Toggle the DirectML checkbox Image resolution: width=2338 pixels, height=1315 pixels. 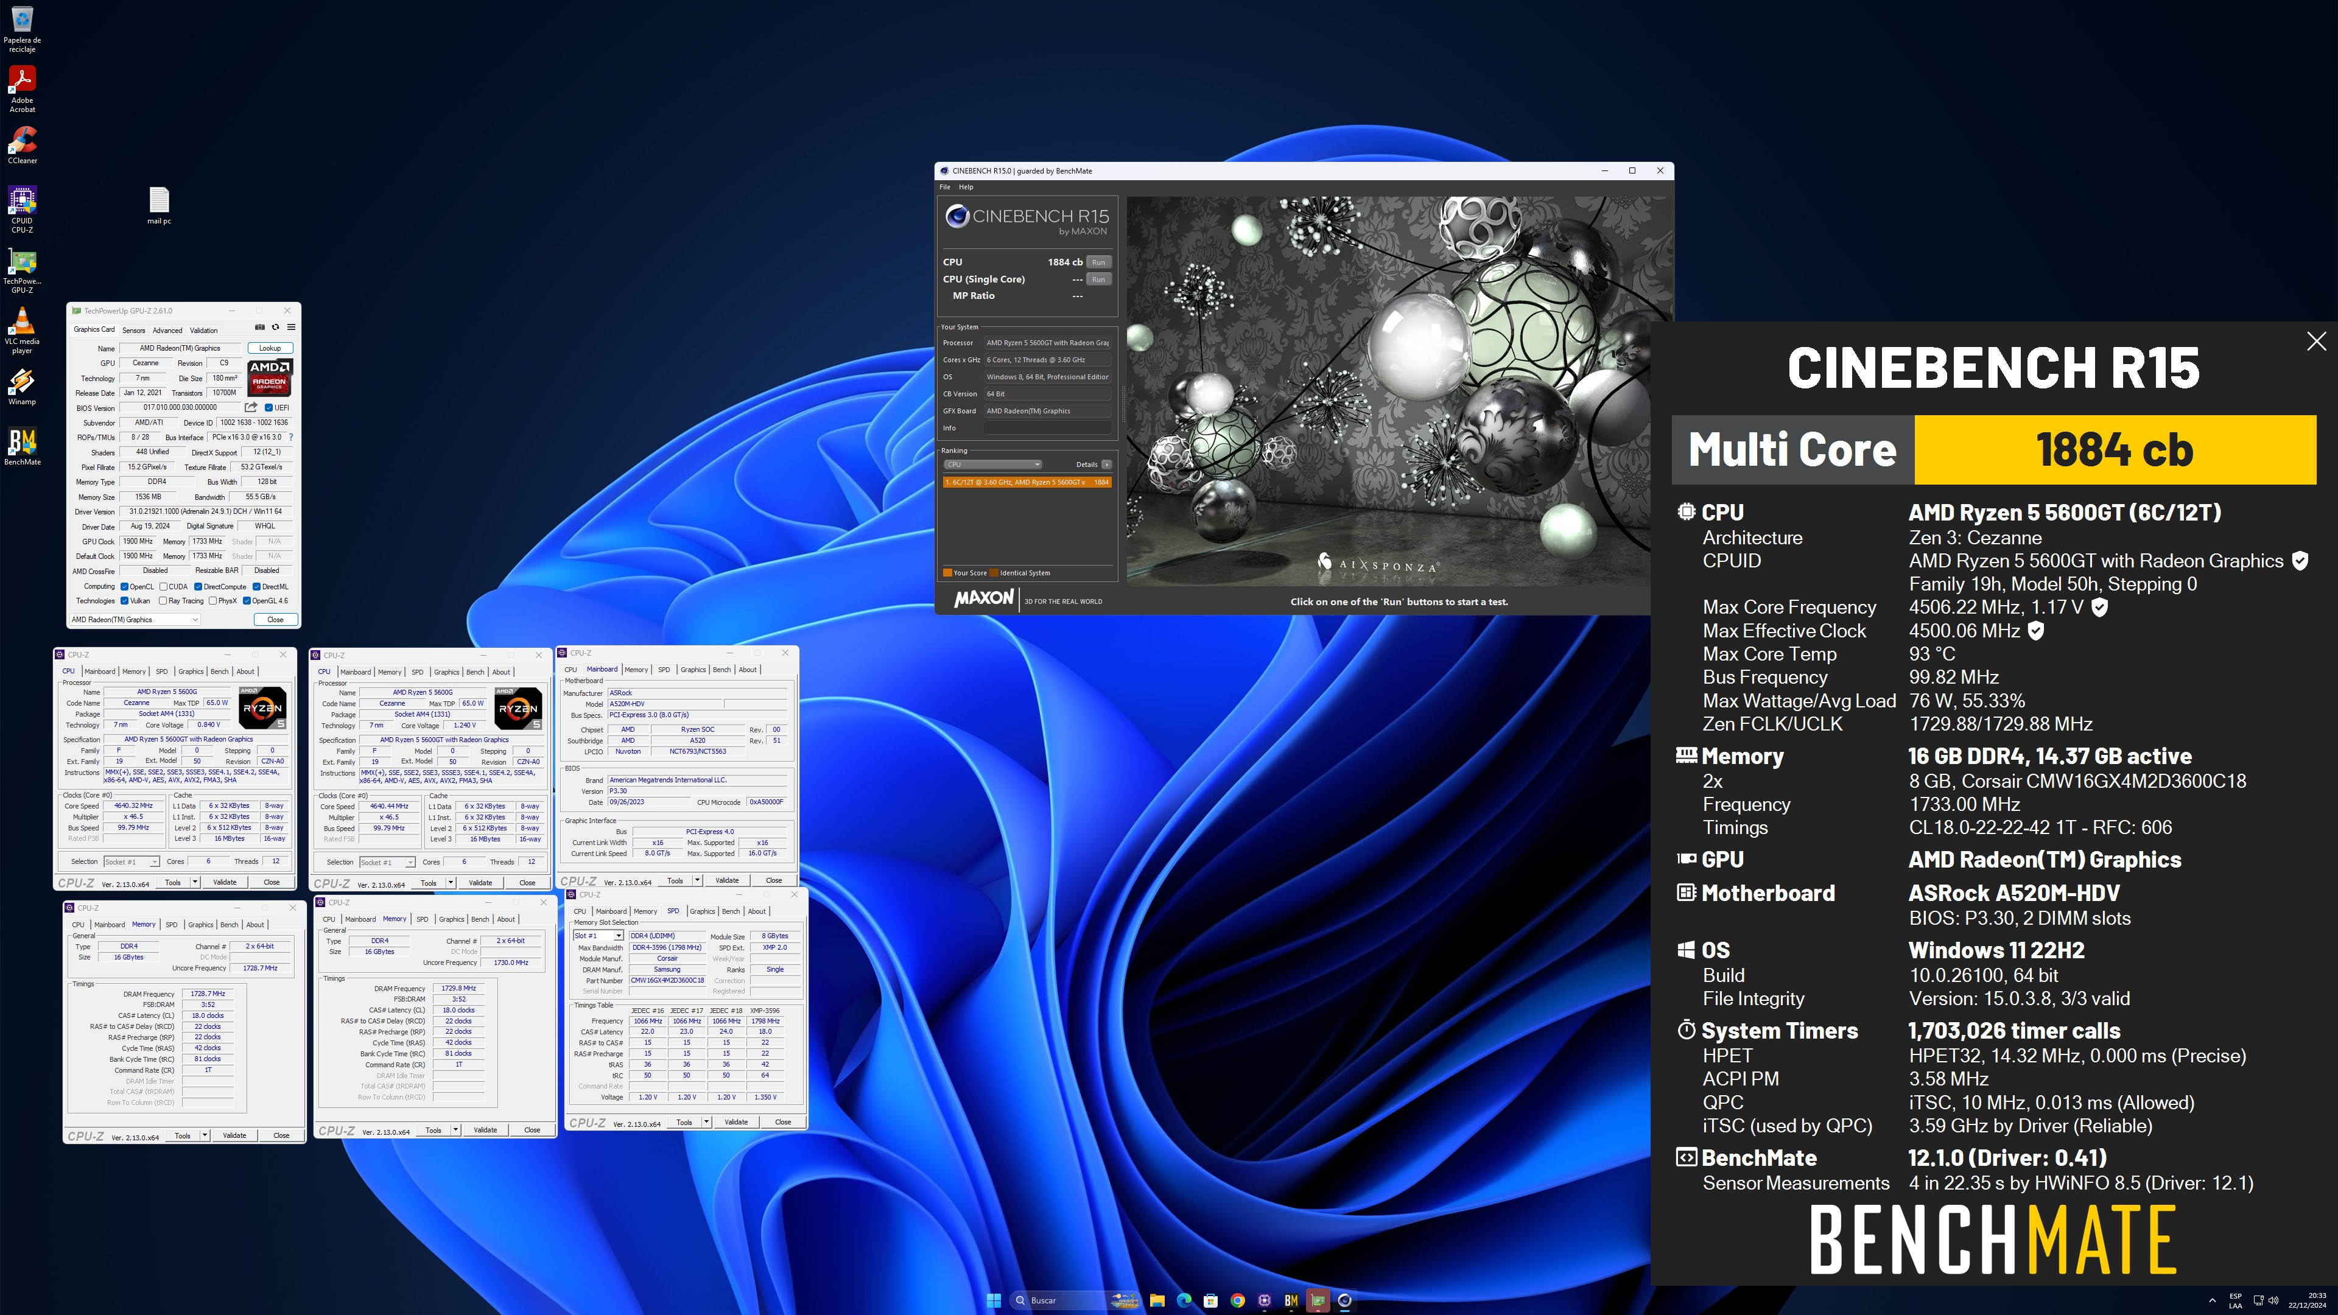[x=257, y=586]
